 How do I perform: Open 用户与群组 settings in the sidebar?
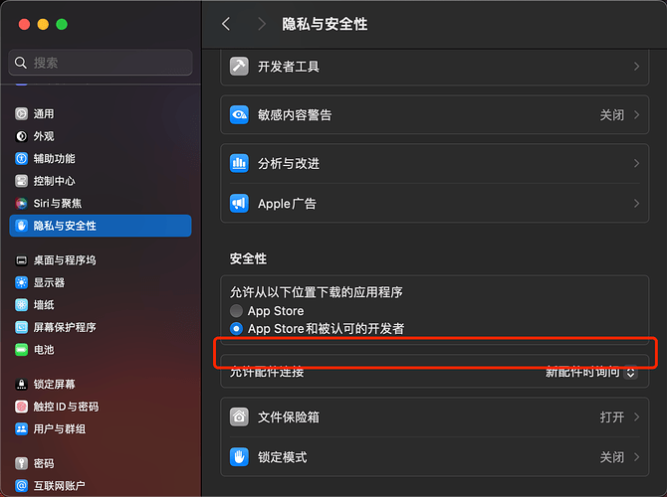point(60,428)
